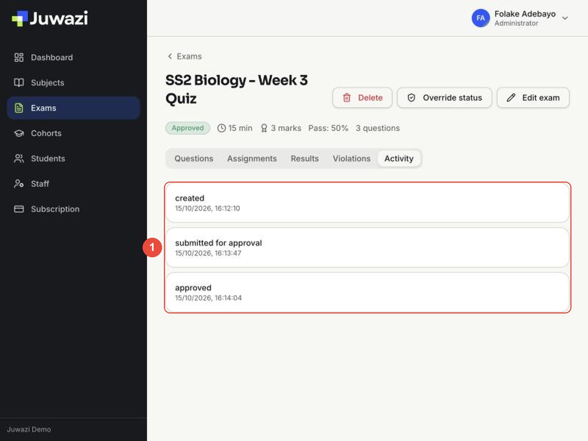Open Cohorts from the sidebar

pyautogui.click(x=73, y=133)
